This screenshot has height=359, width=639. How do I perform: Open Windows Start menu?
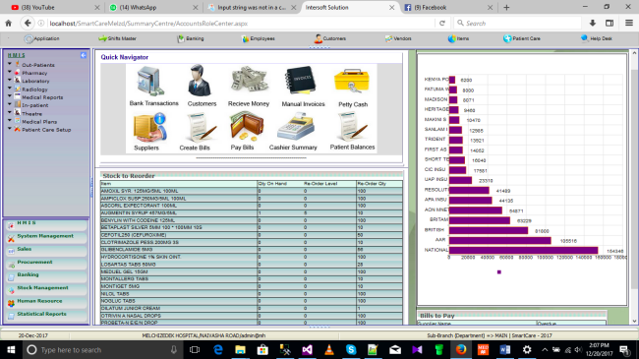pyautogui.click(x=11, y=350)
